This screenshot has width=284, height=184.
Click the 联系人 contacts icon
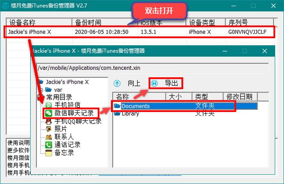pyautogui.click(x=48, y=137)
